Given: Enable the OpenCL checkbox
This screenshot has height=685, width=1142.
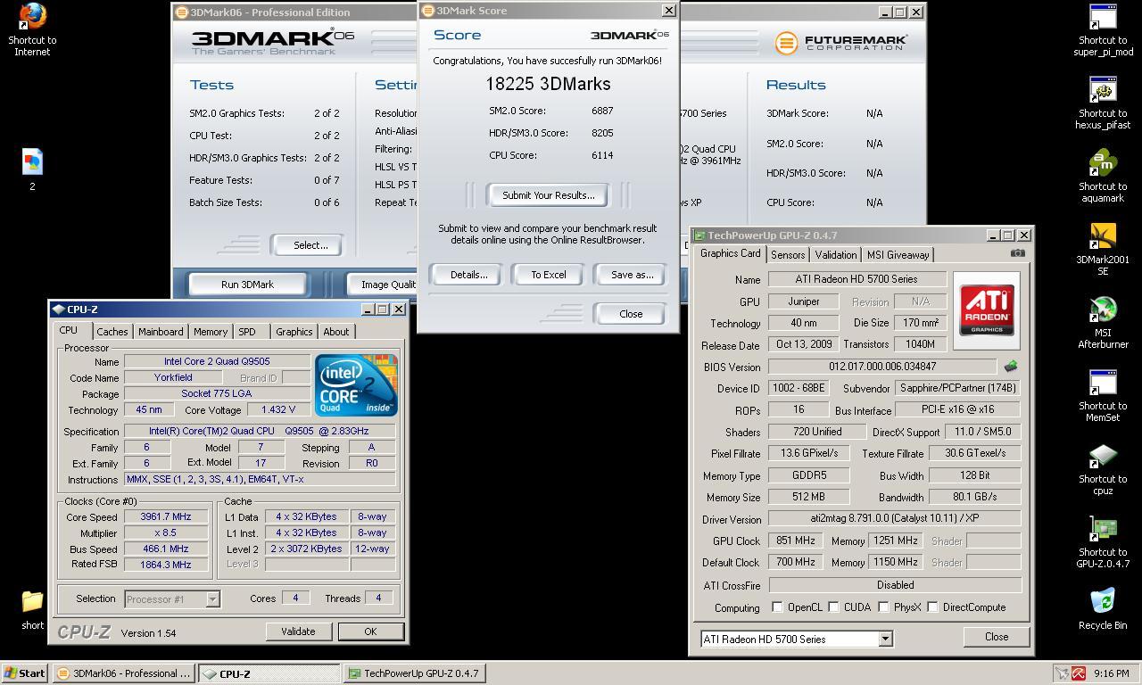Looking at the screenshot, I should (x=777, y=607).
